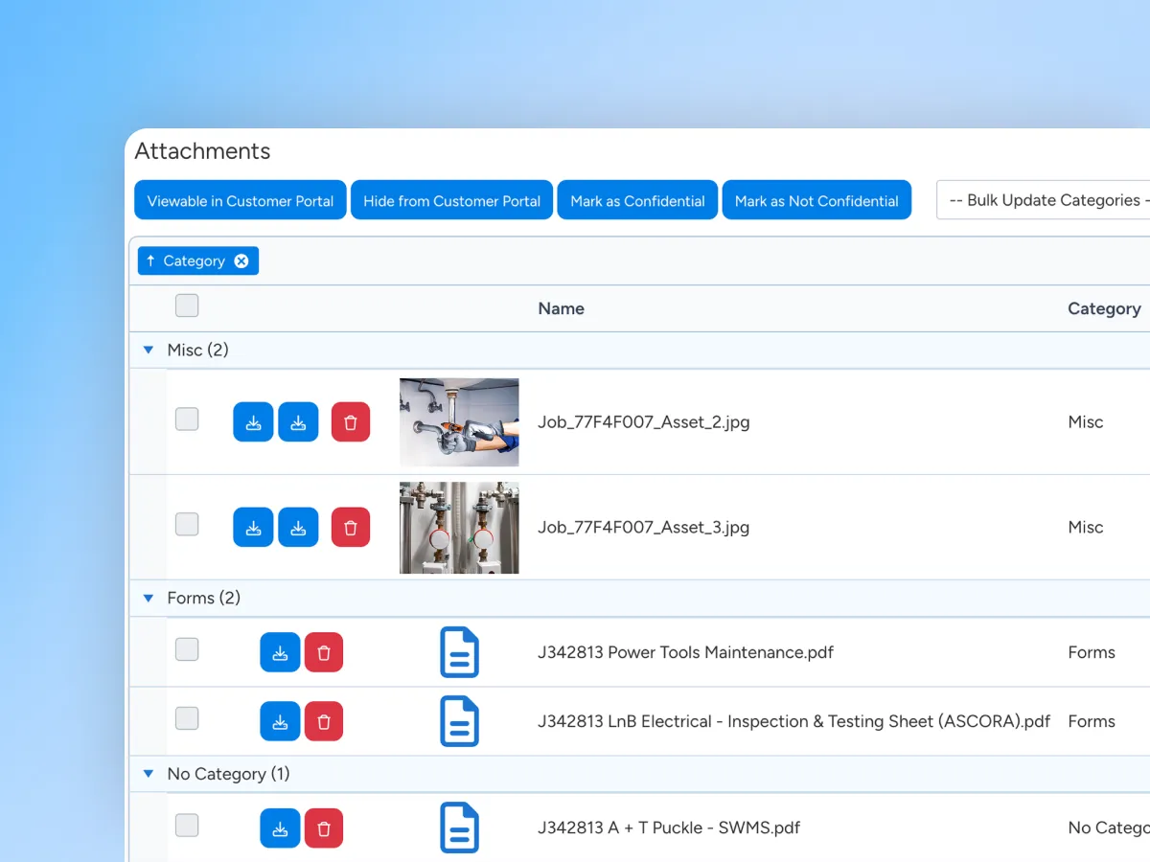This screenshot has width=1150, height=862.
Task: Download J342813 Power Tools Maintenance.pdf
Action: tap(280, 652)
